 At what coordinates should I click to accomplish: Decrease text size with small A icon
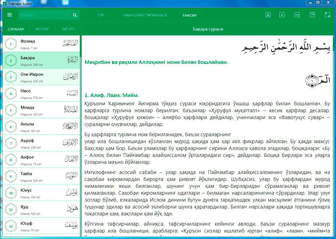pyautogui.click(x=282, y=15)
